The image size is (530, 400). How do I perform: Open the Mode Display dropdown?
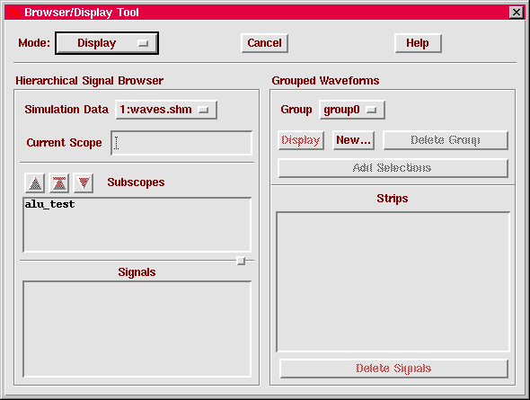click(x=107, y=43)
